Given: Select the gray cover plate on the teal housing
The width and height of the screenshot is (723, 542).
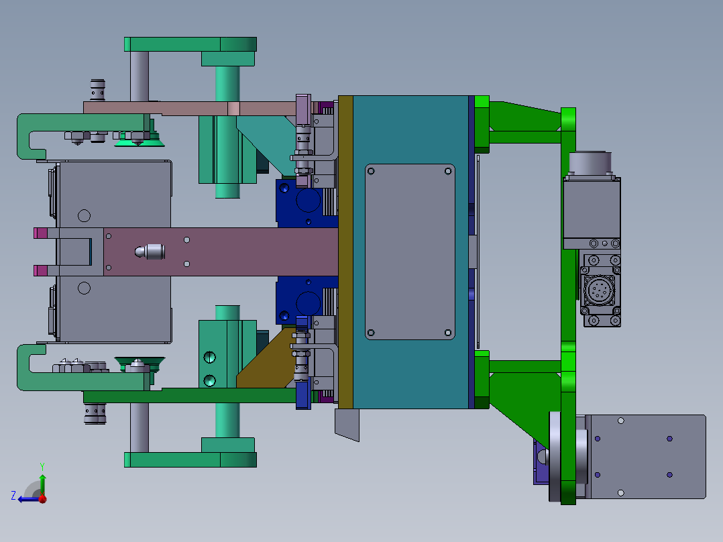Looking at the screenshot, I should pyautogui.click(x=410, y=252).
